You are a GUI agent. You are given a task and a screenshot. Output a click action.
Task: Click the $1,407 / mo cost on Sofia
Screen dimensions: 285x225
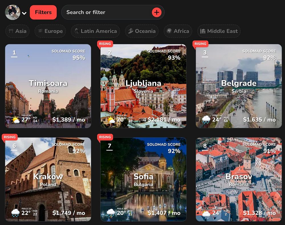point(164,213)
